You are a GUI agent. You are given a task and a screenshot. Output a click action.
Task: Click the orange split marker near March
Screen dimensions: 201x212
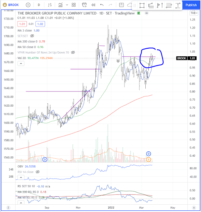click(149, 160)
